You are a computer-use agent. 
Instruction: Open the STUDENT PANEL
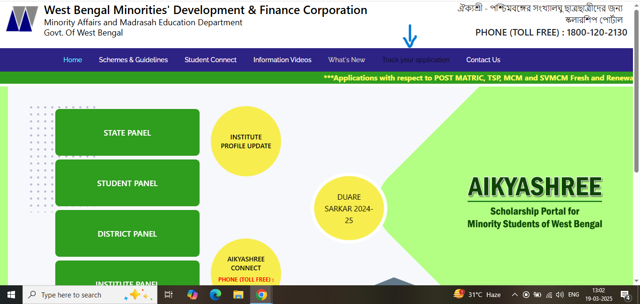point(127,183)
